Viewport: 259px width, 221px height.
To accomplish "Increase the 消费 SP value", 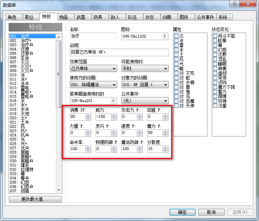I will pos(88,115).
